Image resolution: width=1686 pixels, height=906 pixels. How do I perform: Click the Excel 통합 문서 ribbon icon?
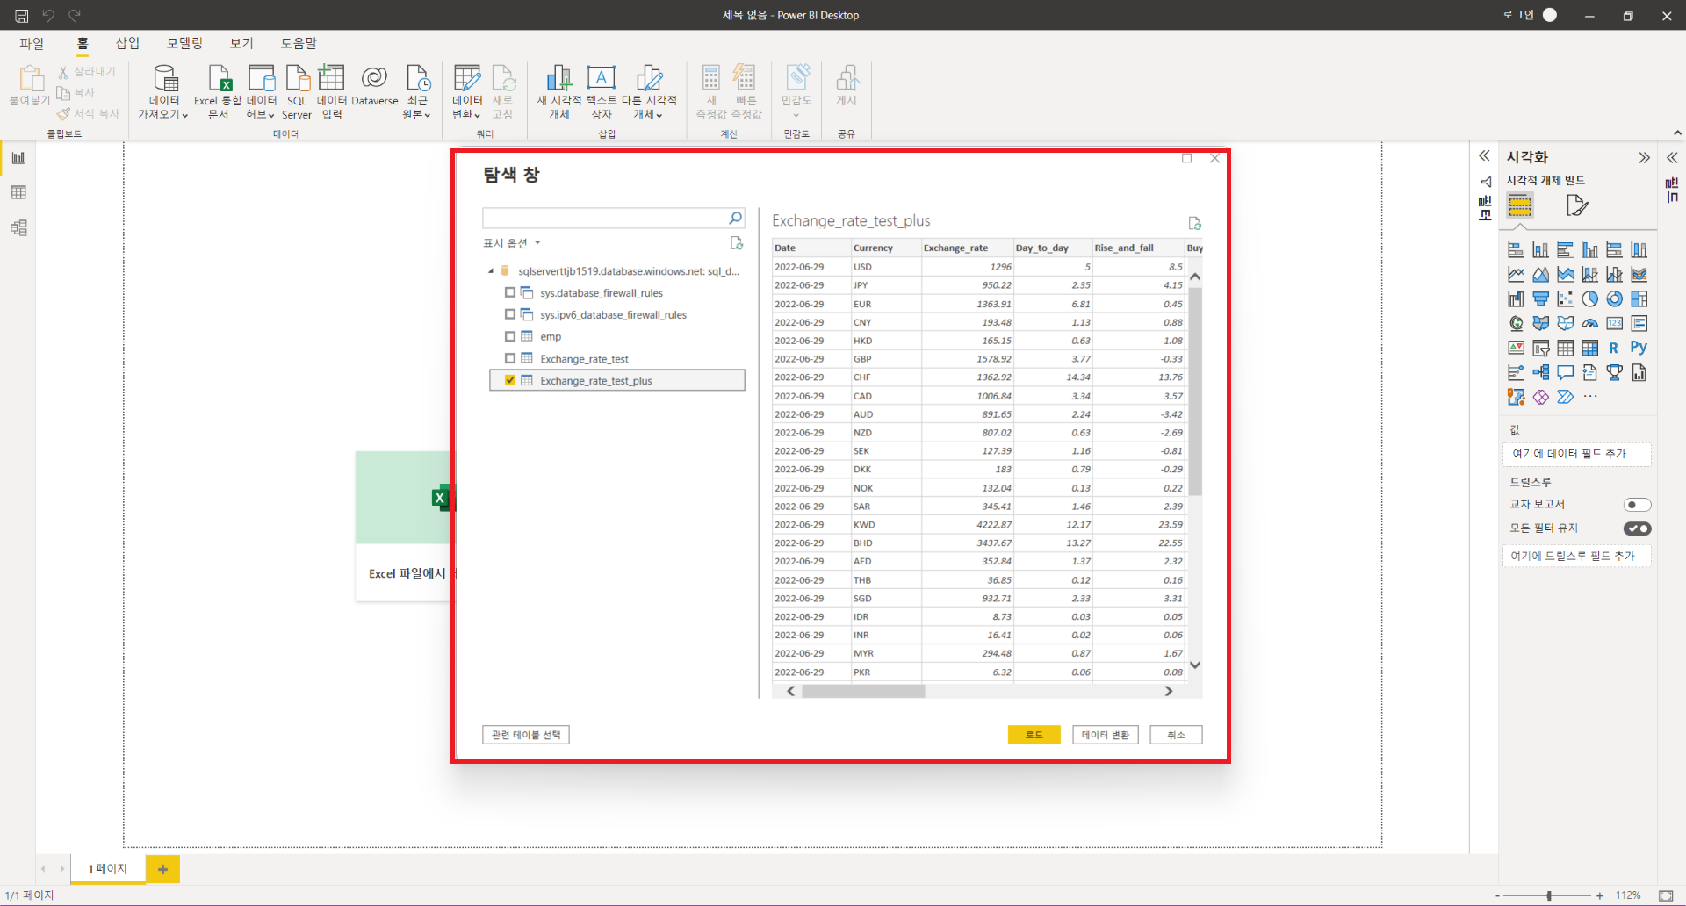coord(218,91)
